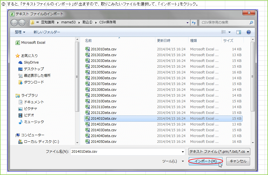Click 新しいフォルダー toolbar button
This screenshot has width=268, height=175.
[47, 32]
